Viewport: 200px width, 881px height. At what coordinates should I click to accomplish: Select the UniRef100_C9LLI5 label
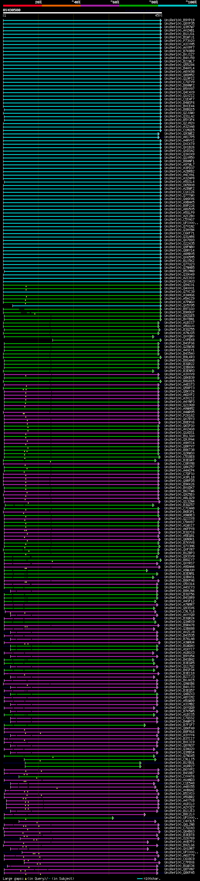[179, 759]
